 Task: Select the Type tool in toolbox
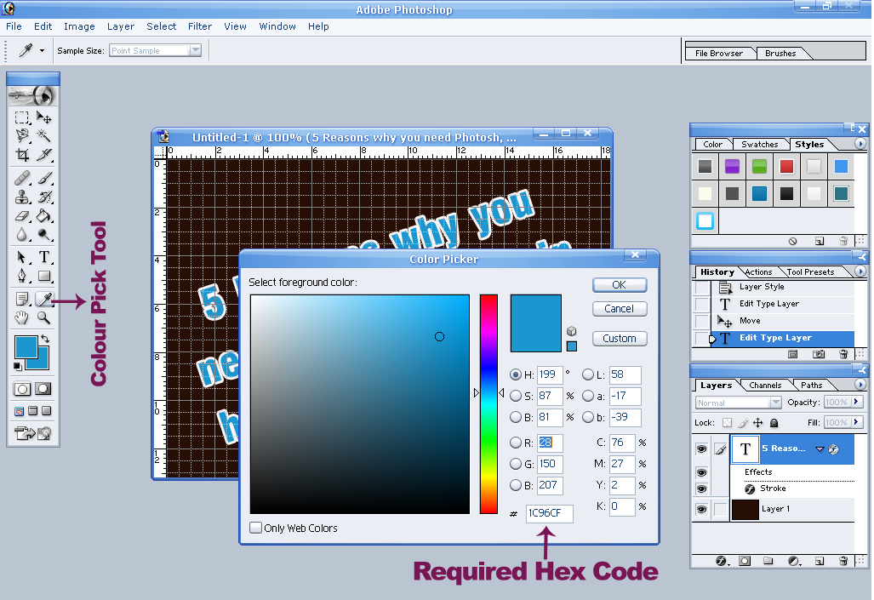pyautogui.click(x=44, y=257)
